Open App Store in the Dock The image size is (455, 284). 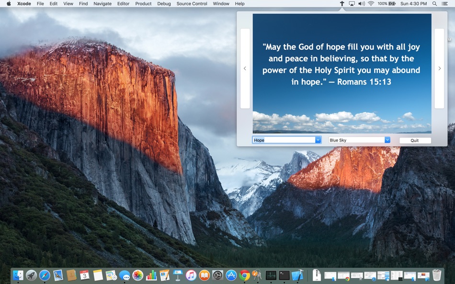click(231, 275)
